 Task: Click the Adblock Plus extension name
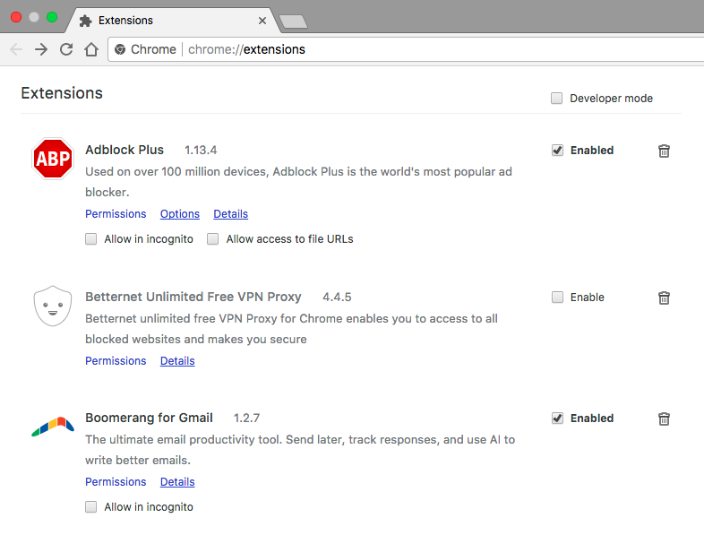tap(124, 150)
